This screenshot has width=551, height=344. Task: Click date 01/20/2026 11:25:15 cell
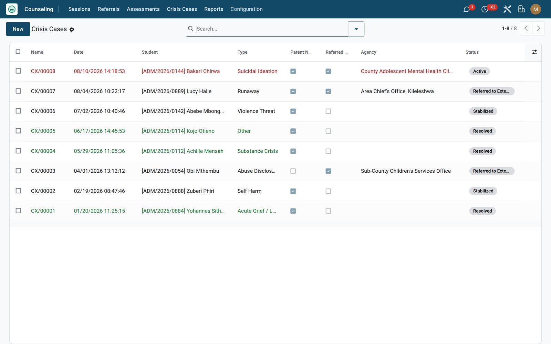(100, 211)
